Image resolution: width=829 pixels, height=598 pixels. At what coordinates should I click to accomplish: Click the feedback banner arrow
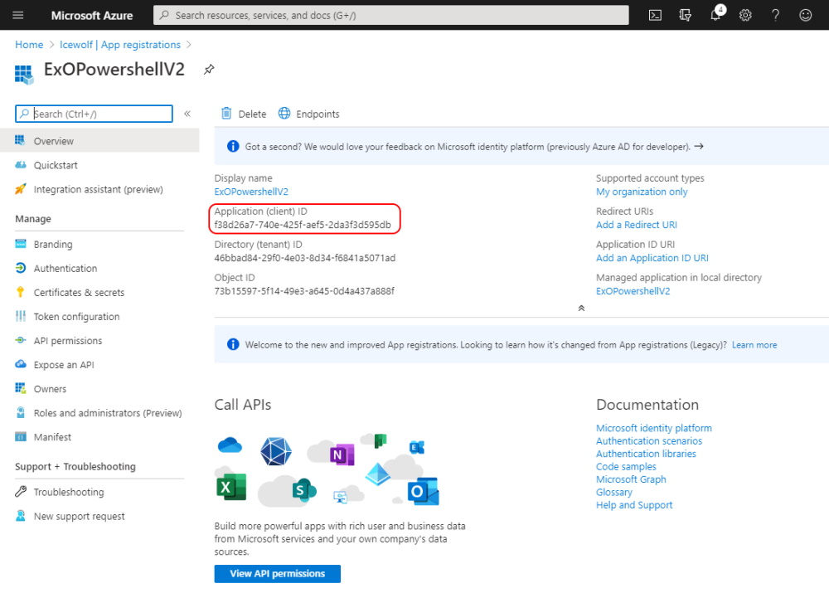coord(699,147)
